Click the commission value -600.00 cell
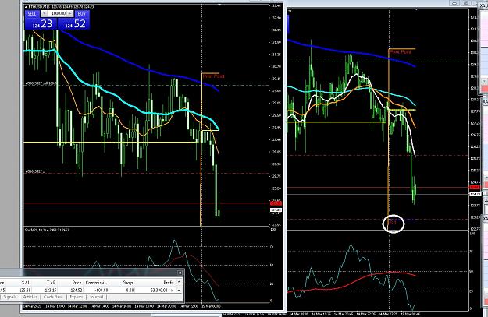This screenshot has height=317, width=488. 102,290
